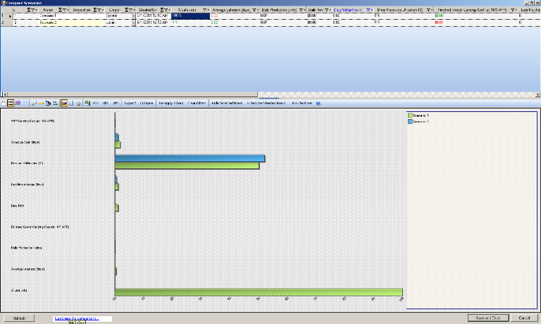Screen dimensions: 541x324
Task: Click the blank sheet icon at toolbar start
Action: point(4,103)
